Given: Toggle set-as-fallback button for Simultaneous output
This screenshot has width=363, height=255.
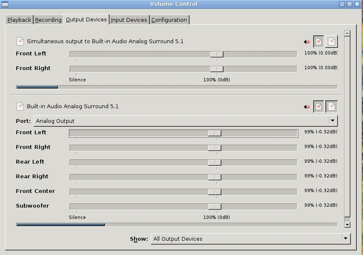Looking at the screenshot, I should click(332, 42).
